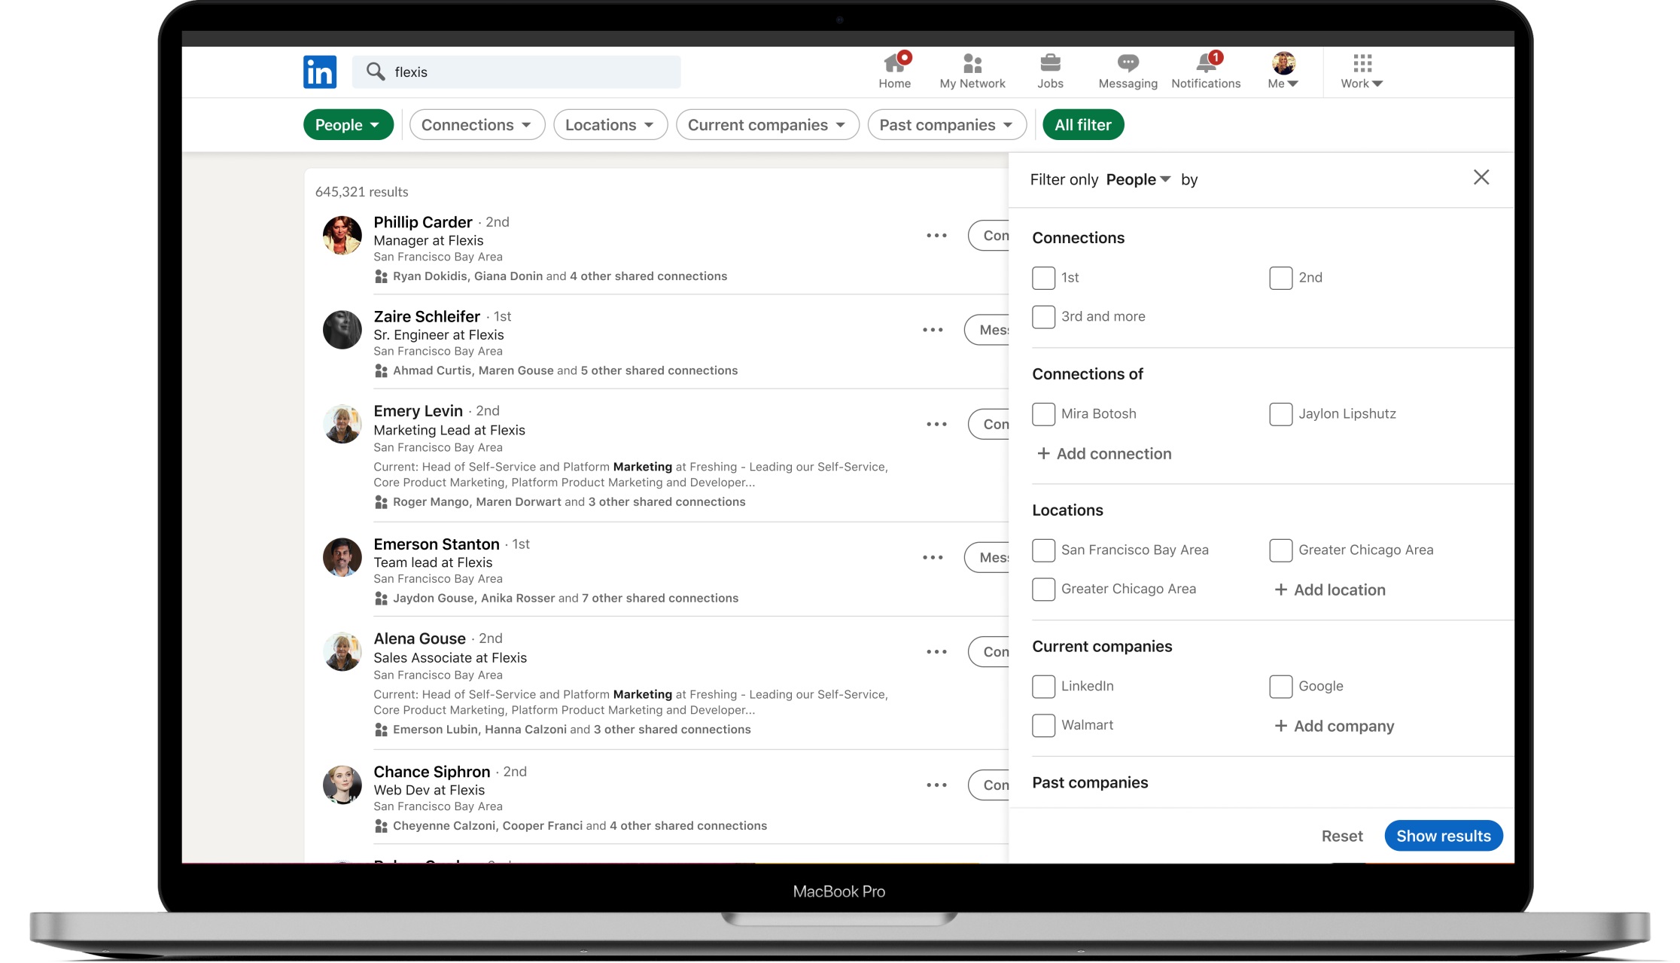The image size is (1680, 963).
Task: Expand the Me profile menu
Action: point(1283,72)
